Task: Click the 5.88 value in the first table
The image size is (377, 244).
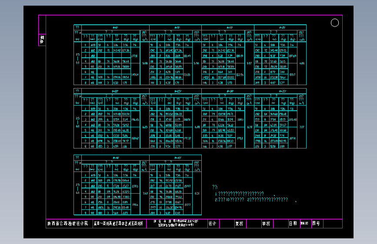Action: 145,63
